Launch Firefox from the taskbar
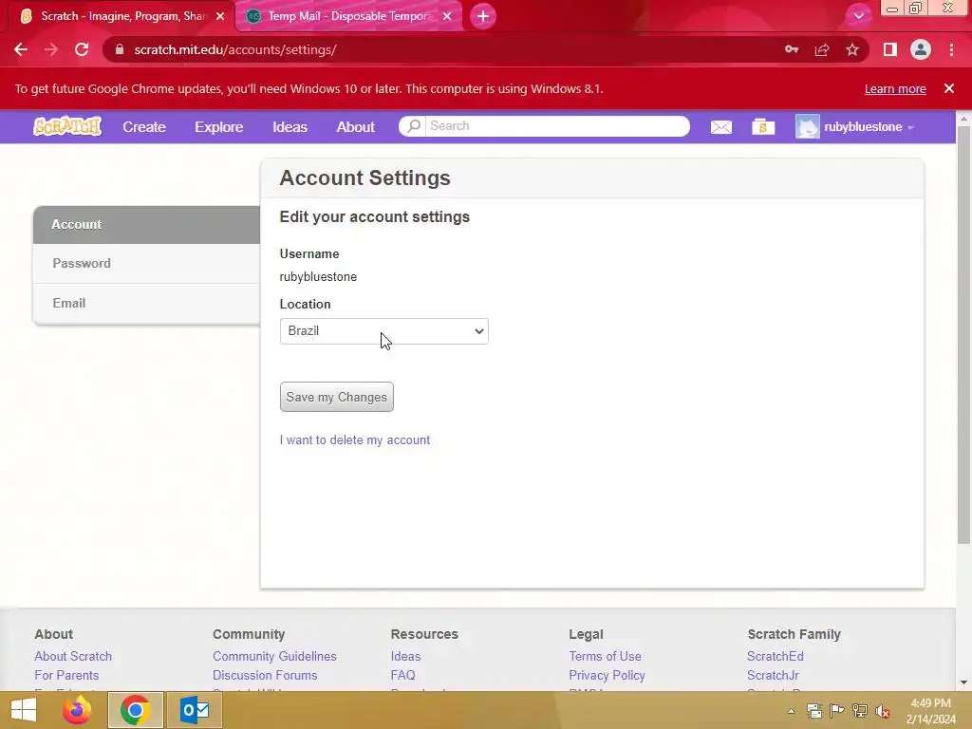972x729 pixels. coord(77,710)
